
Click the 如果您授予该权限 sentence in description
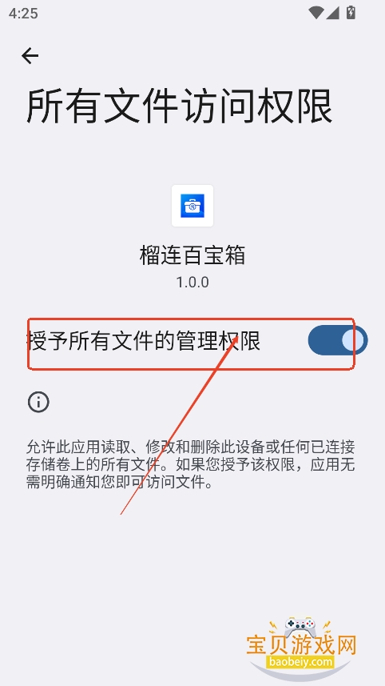point(236,464)
